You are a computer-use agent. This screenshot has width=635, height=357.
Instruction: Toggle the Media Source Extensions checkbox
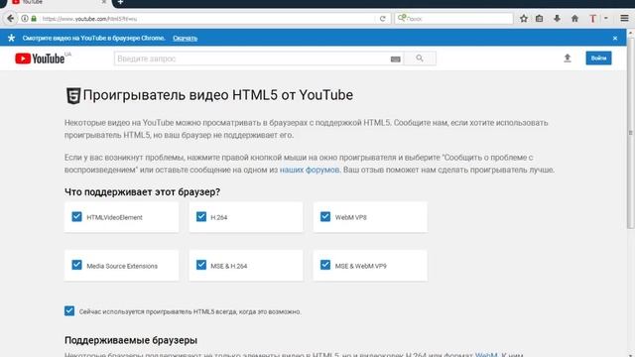coord(76,265)
